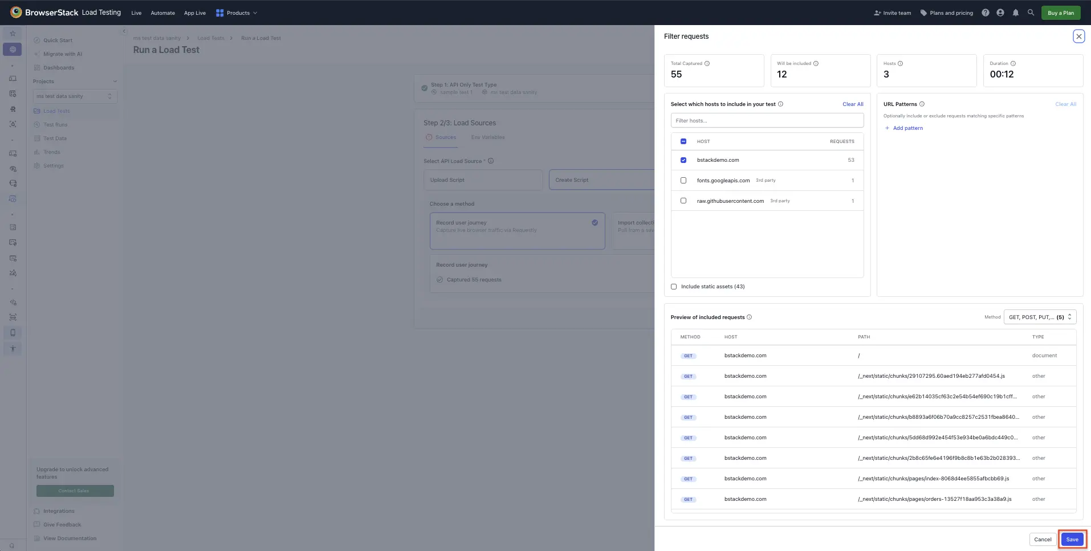Click the orders-13527f18aa953c3a38a9.js path row

(x=873, y=499)
